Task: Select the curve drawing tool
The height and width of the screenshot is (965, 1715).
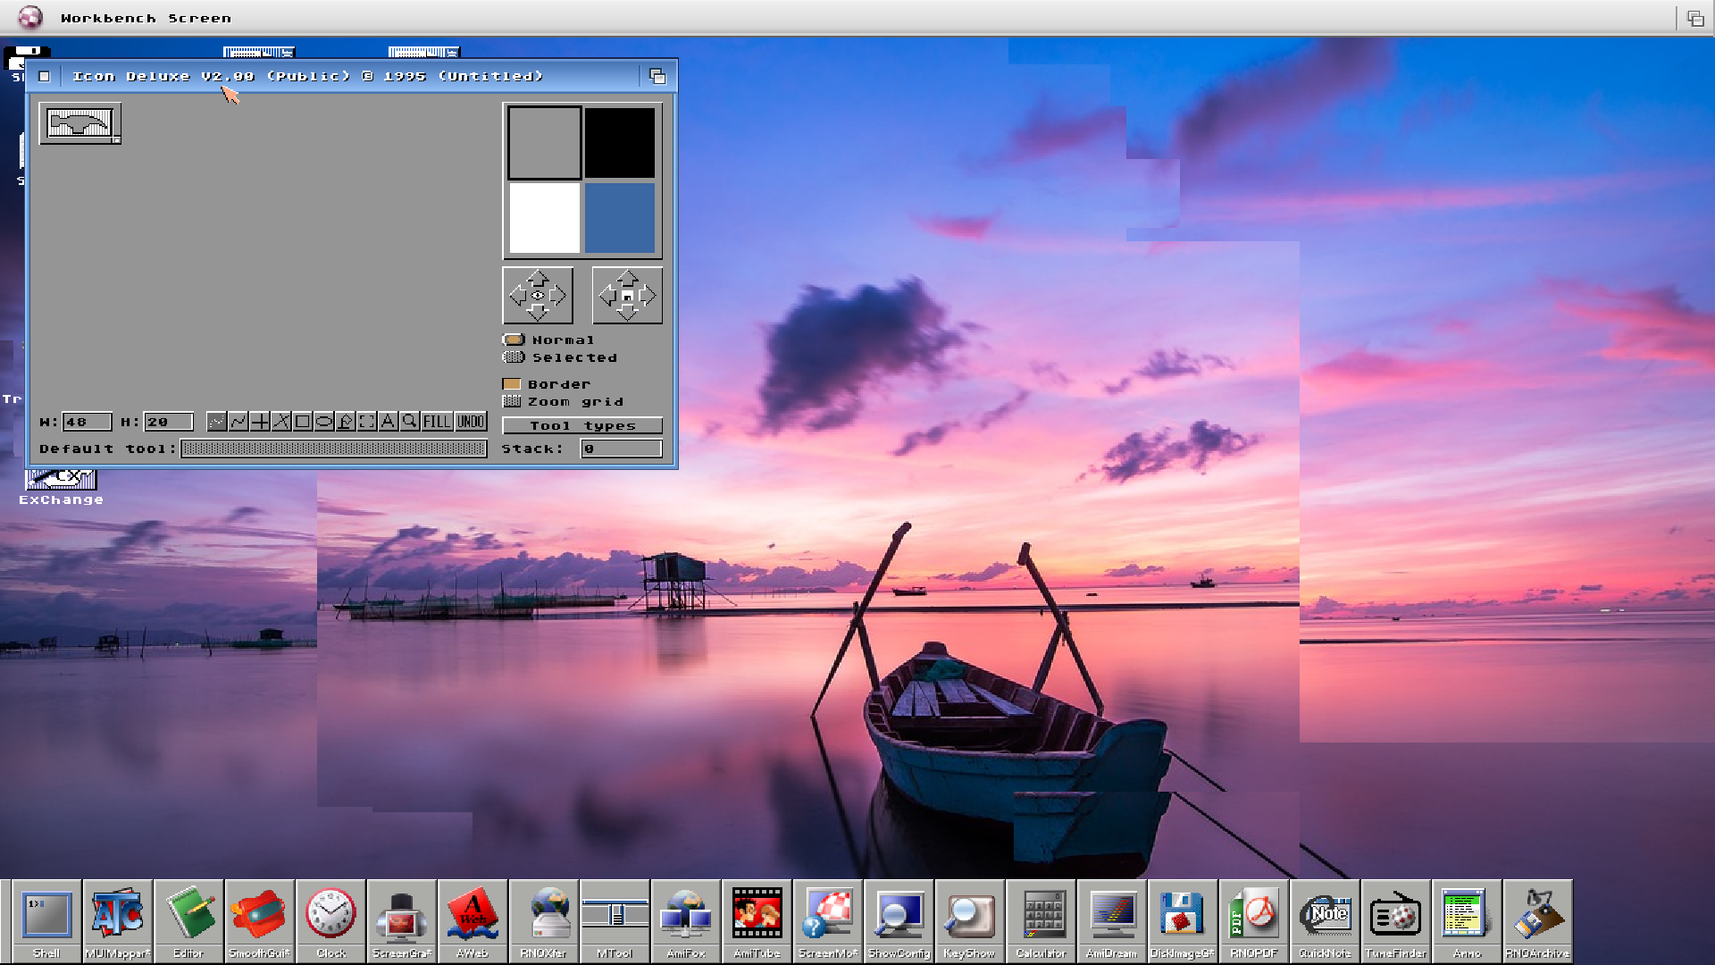Action: 239,422
